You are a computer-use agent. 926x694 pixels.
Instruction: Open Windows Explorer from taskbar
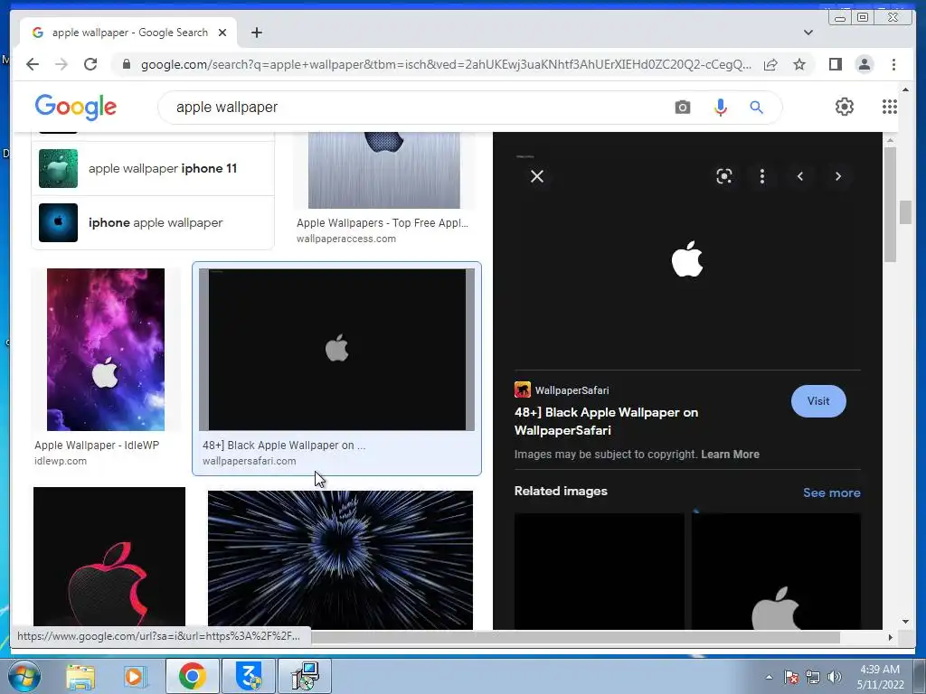(80, 676)
